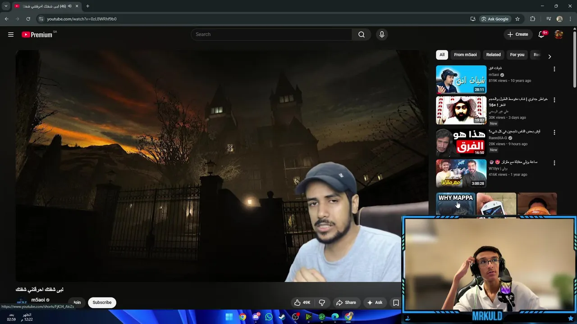Bookmark page with star icon
The image size is (577, 324).
(x=517, y=19)
